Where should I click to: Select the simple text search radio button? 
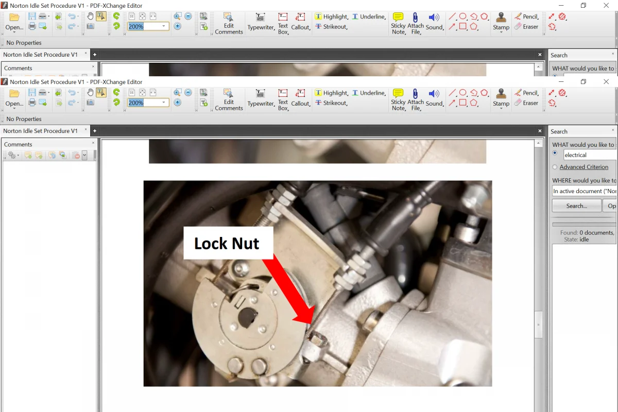tap(555, 153)
